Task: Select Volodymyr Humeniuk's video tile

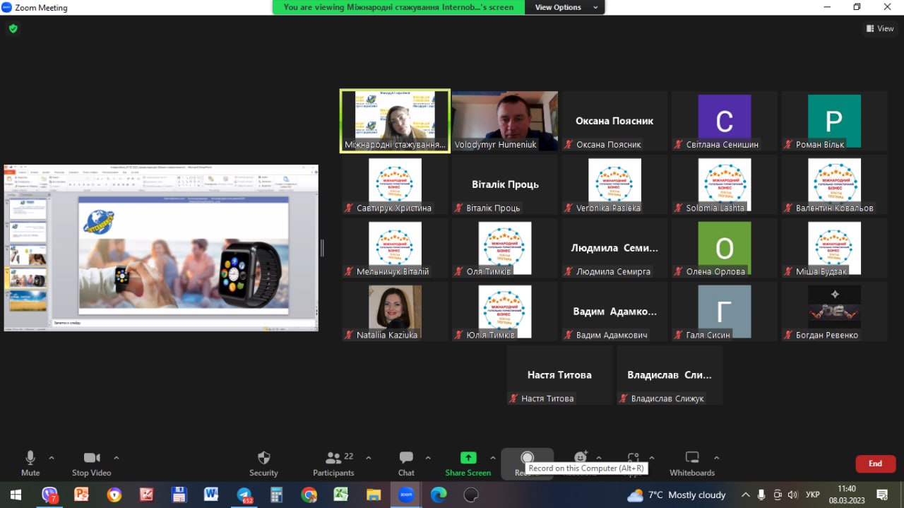Action: pos(504,121)
